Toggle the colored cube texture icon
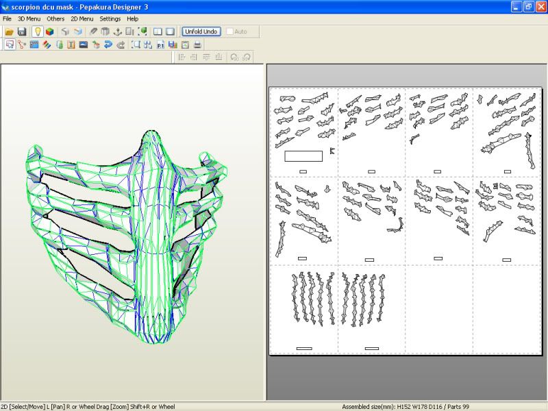This screenshot has width=548, height=411. click(49, 32)
